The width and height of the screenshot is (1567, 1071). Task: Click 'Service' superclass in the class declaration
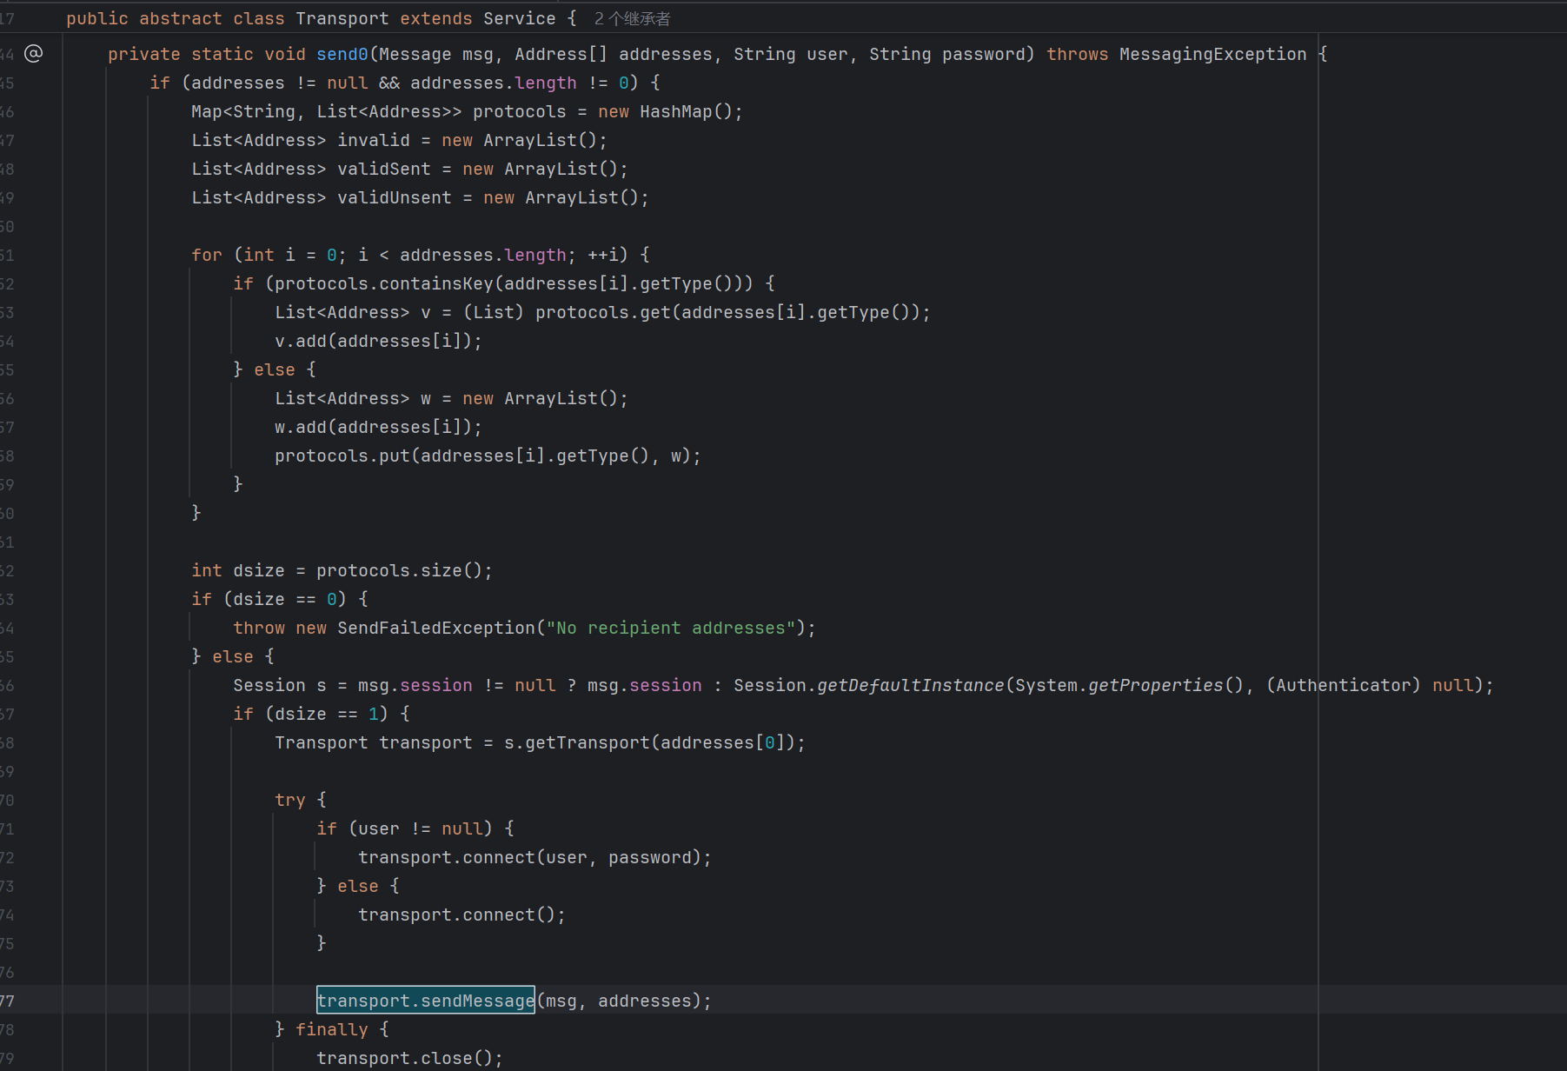click(520, 18)
